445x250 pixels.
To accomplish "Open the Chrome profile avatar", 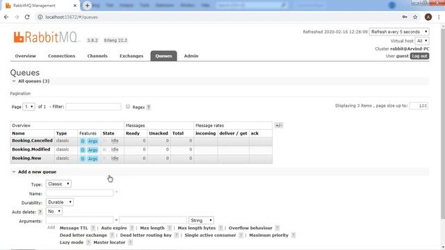I will 428,17.
